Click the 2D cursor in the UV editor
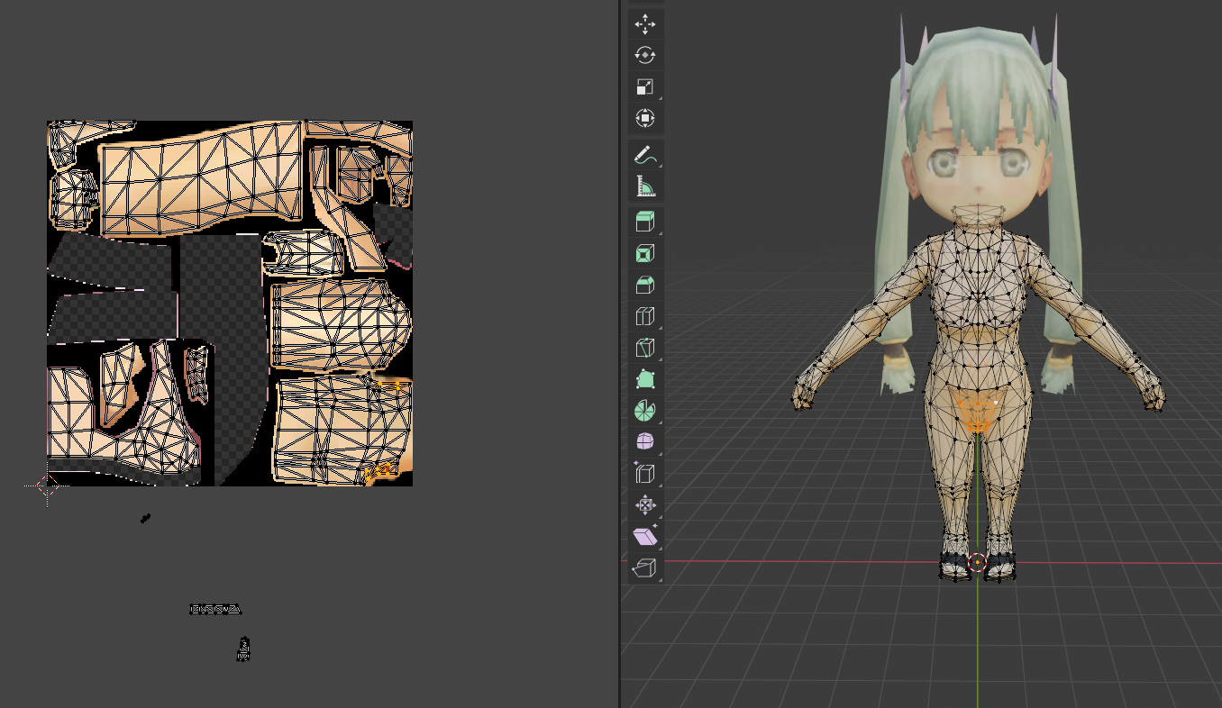This screenshot has width=1222, height=708. (47, 486)
